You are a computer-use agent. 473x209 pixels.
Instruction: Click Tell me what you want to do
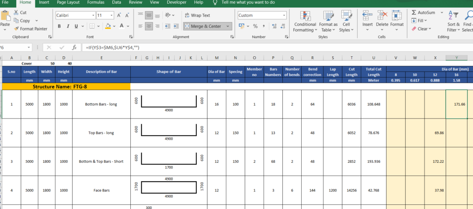pos(248,2)
